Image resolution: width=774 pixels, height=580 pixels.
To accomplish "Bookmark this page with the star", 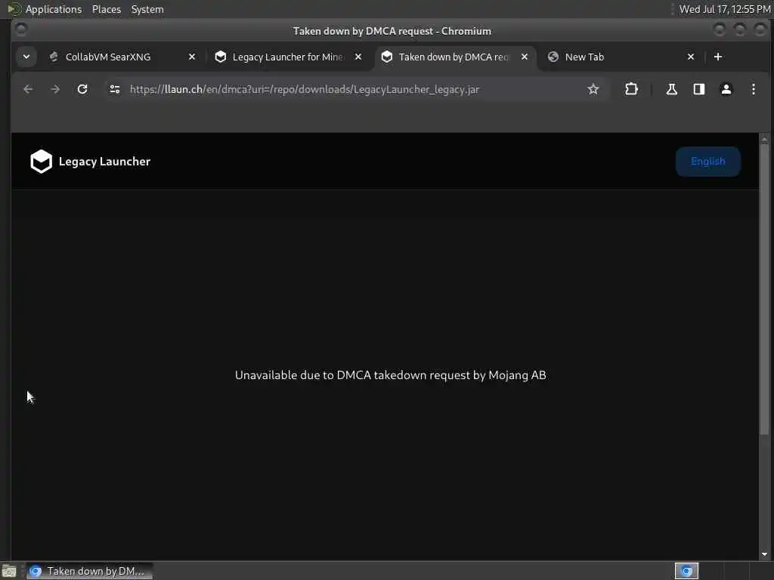I will (x=593, y=89).
